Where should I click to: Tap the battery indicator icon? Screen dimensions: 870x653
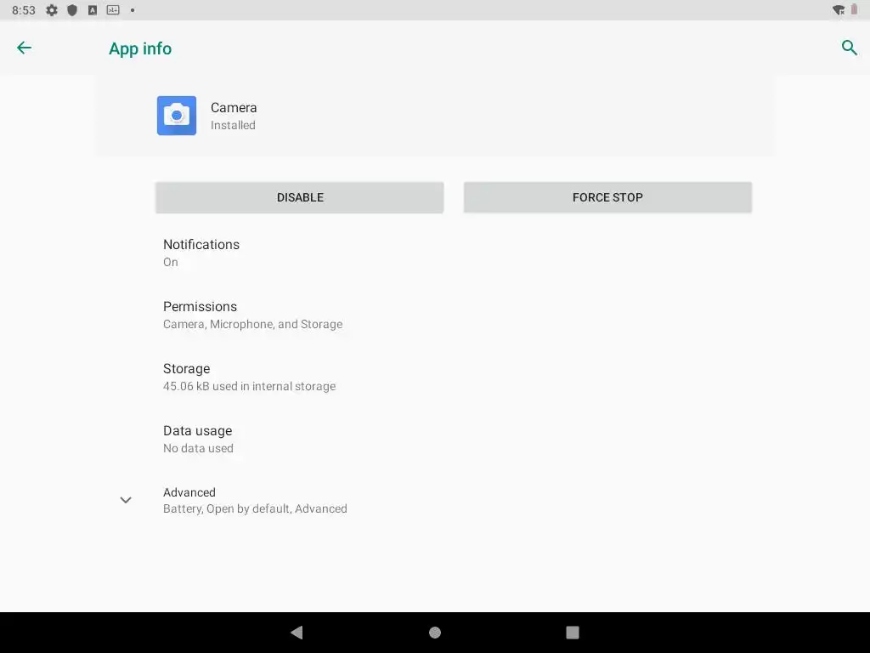[855, 9]
